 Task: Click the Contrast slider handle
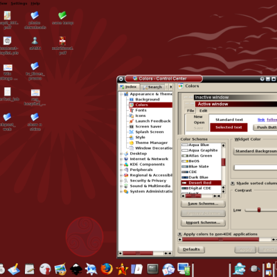coord(259,210)
